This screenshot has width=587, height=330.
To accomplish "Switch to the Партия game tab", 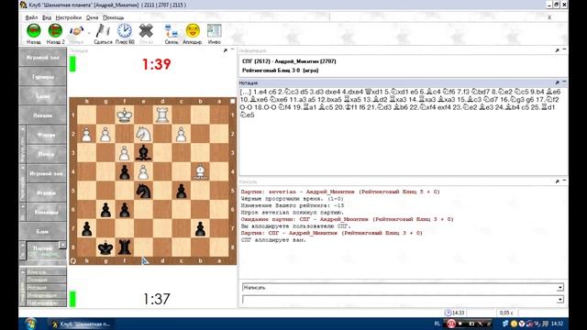I will tap(42, 250).
